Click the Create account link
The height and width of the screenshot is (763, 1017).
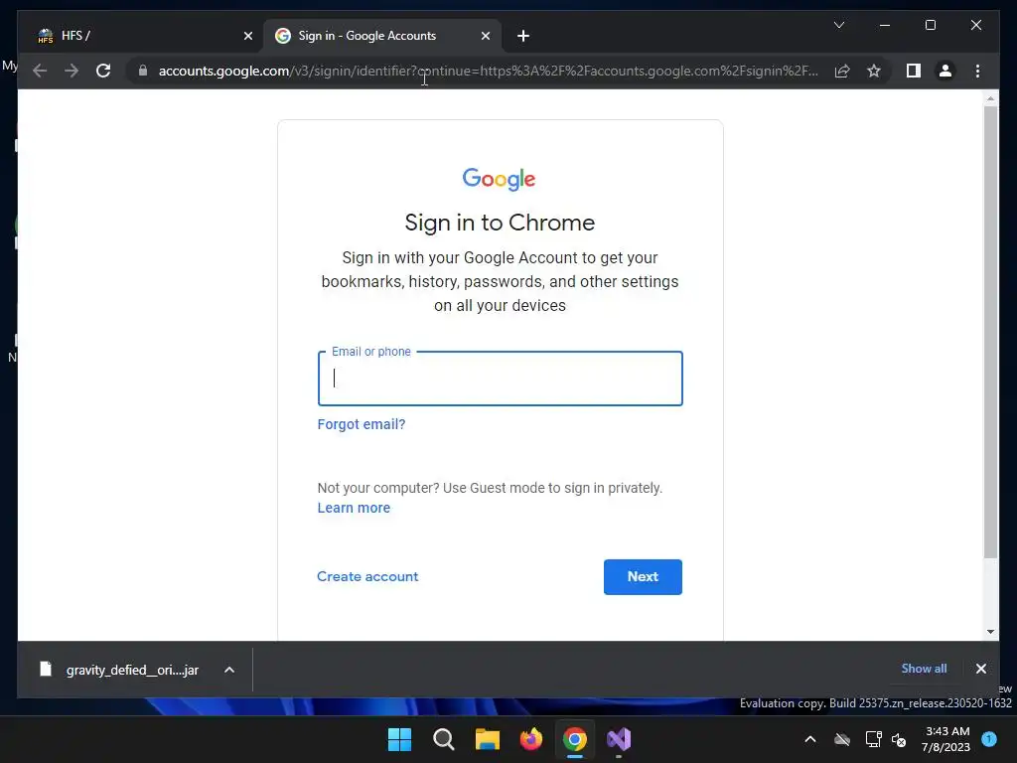click(x=367, y=577)
